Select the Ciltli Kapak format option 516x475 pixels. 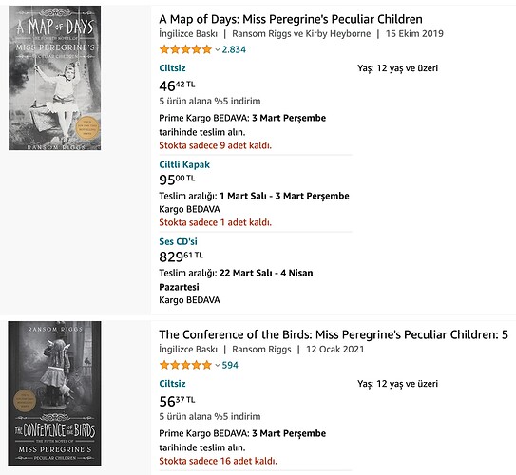coord(184,164)
